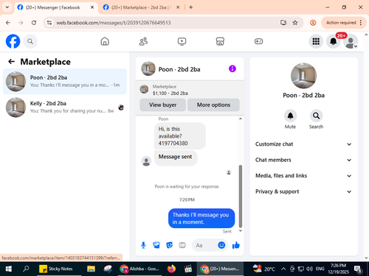Click the chat scroll-up arrow

pyautogui.click(x=241, y=118)
